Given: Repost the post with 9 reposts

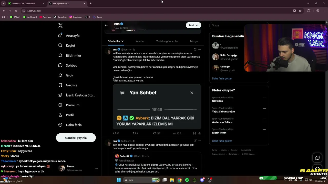Looking at the screenshot, I should pyautogui.click(x=135, y=133).
